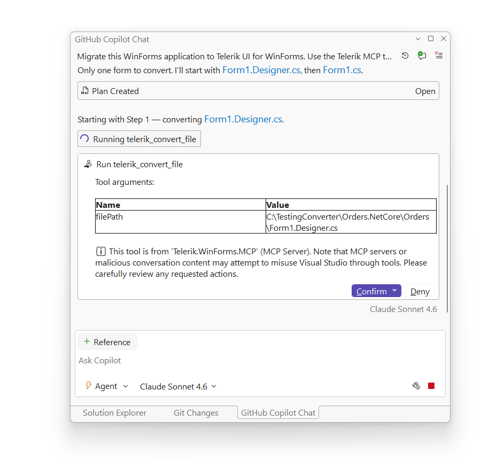Image resolution: width=489 pixels, height=475 pixels.
Task: Click the Running telerik_convert_file status
Action: pyautogui.click(x=139, y=139)
